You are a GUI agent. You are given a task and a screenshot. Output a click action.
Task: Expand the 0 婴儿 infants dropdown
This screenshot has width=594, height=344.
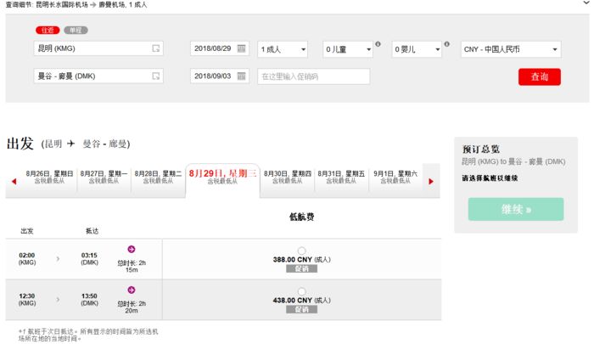[x=417, y=49]
